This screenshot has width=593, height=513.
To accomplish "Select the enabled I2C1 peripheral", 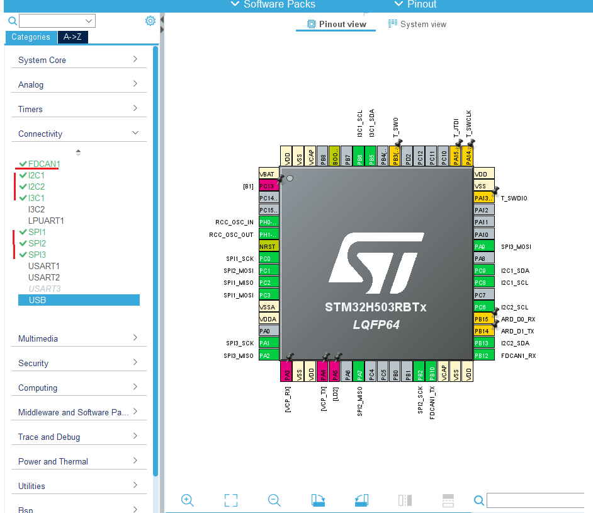I will (x=32, y=175).
